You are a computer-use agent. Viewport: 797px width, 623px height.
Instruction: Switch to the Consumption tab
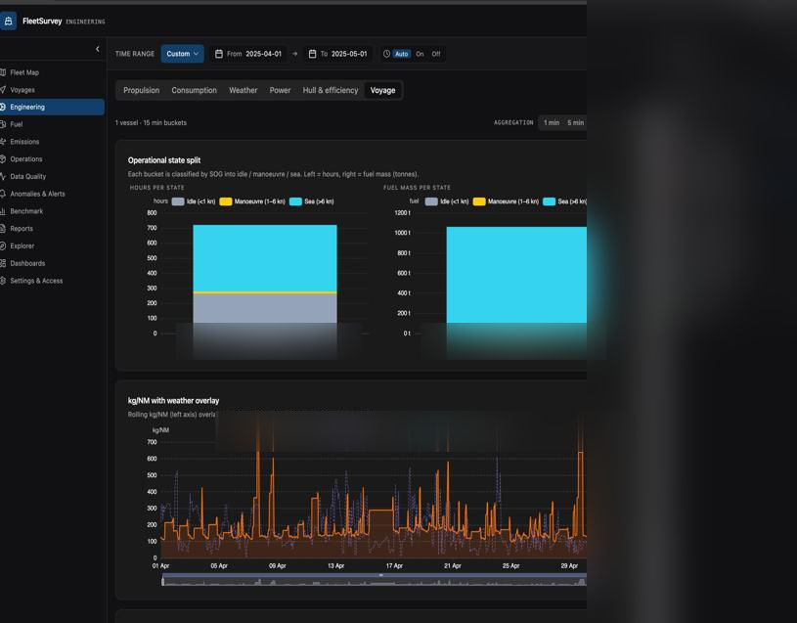[x=195, y=90]
